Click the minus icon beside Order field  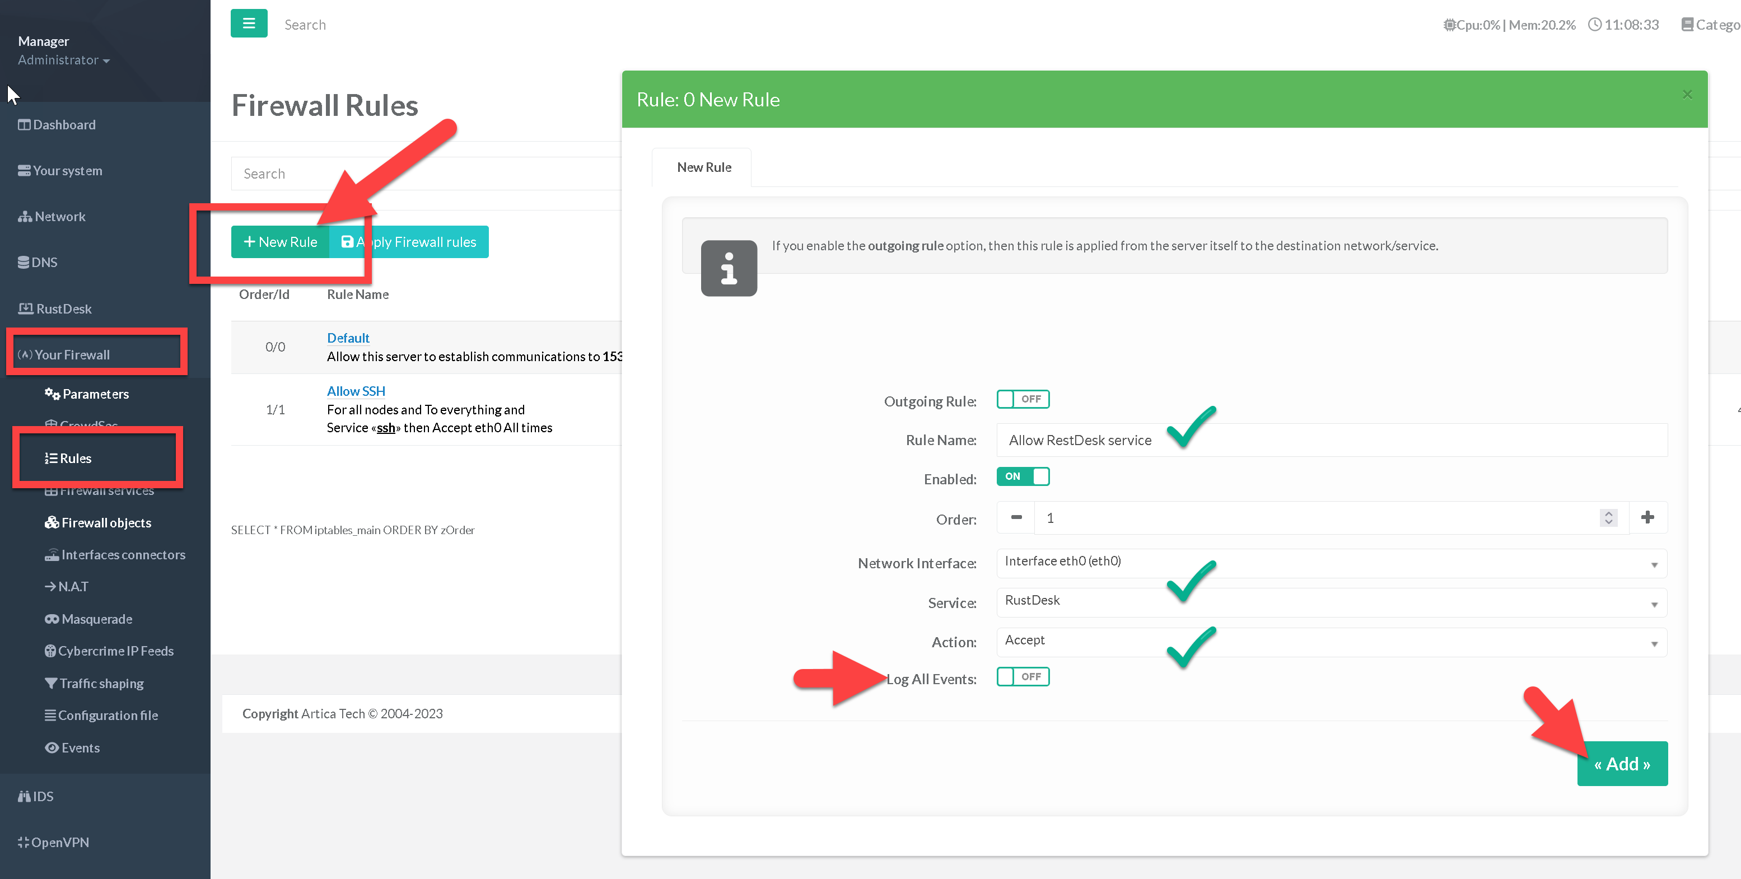click(x=1016, y=517)
